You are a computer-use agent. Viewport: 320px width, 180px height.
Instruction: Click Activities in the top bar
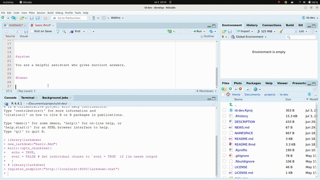[8, 2]
